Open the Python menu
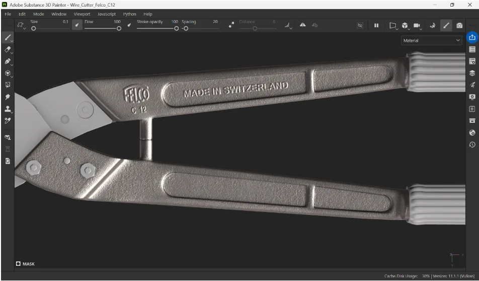The image size is (479, 281). (x=129, y=14)
